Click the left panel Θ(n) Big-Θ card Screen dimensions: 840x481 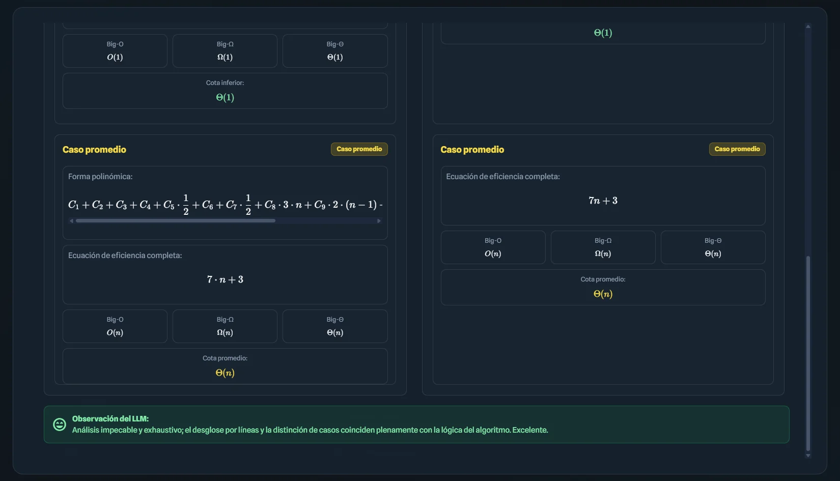pos(335,326)
